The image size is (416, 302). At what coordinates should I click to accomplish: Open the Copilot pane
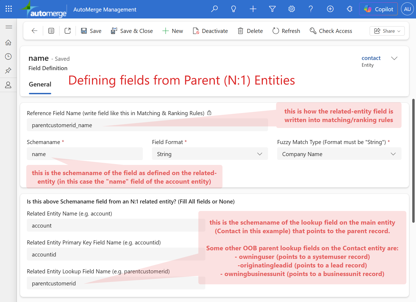378,9
